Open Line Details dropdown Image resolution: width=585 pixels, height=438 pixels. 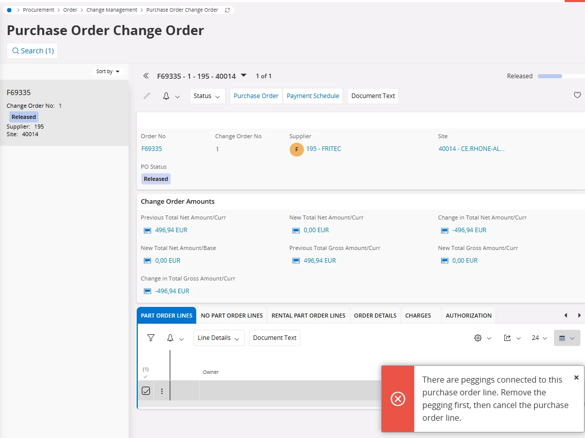pyautogui.click(x=219, y=337)
